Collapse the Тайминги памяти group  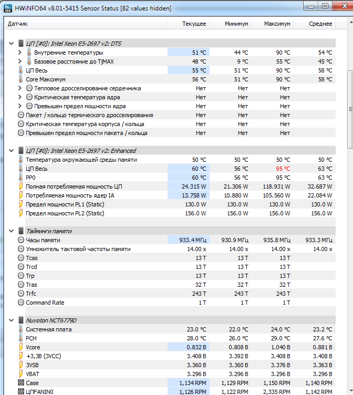(x=11, y=231)
